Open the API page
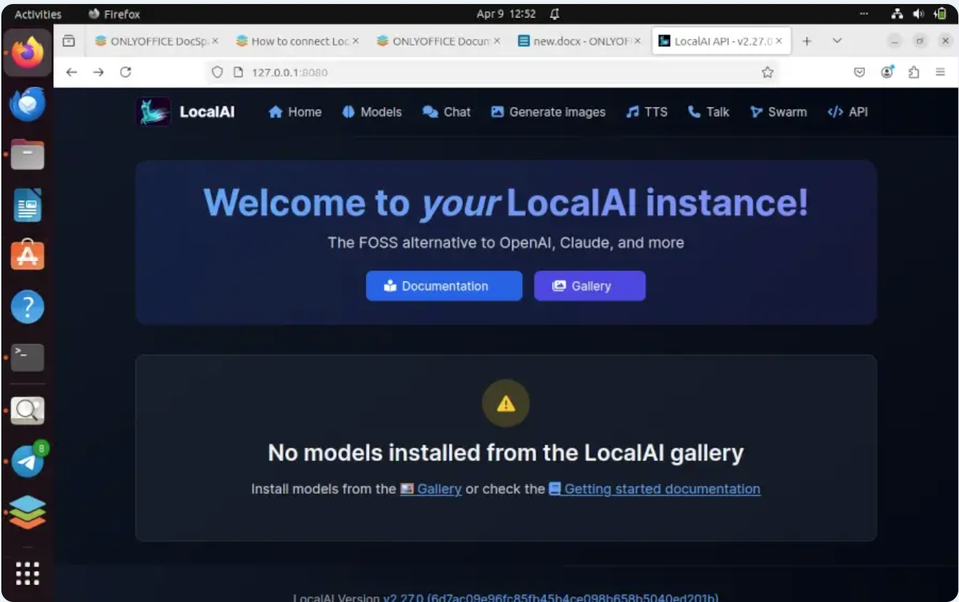The width and height of the screenshot is (959, 602). 847,112
